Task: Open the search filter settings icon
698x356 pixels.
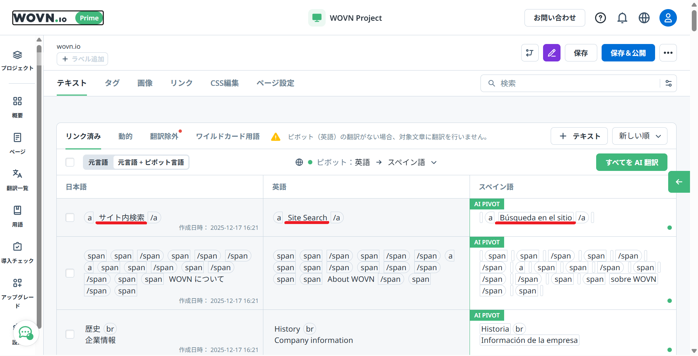Action: click(669, 83)
